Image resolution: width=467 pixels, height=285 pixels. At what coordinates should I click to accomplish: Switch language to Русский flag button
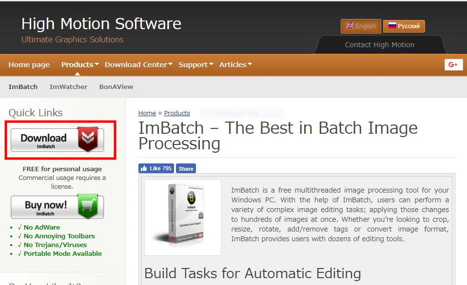tap(404, 26)
